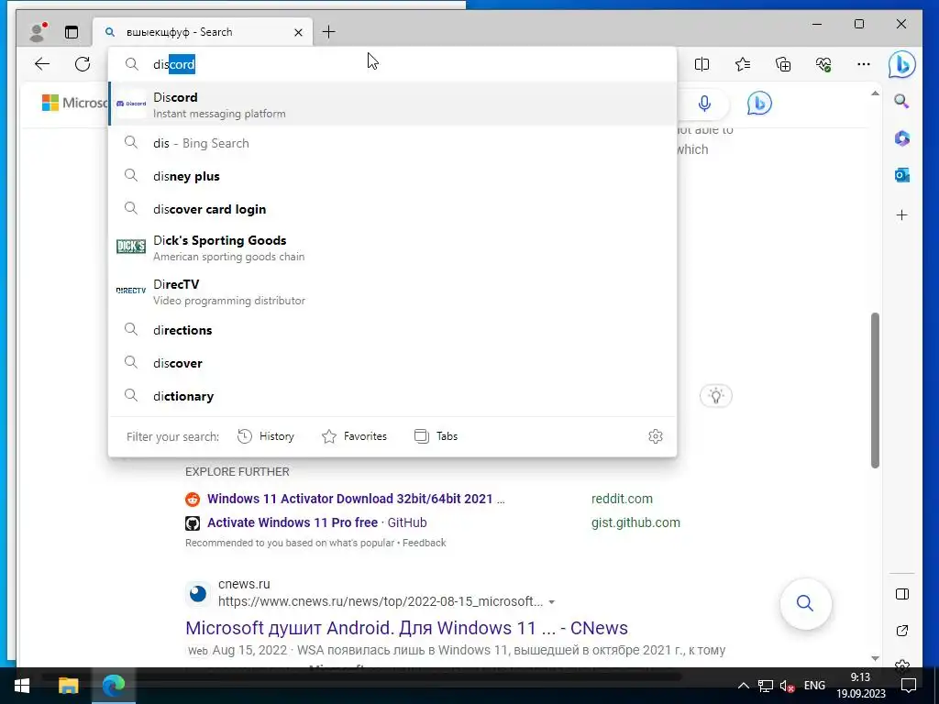Open Collections icon in toolbar
939x704 pixels.
(783, 64)
